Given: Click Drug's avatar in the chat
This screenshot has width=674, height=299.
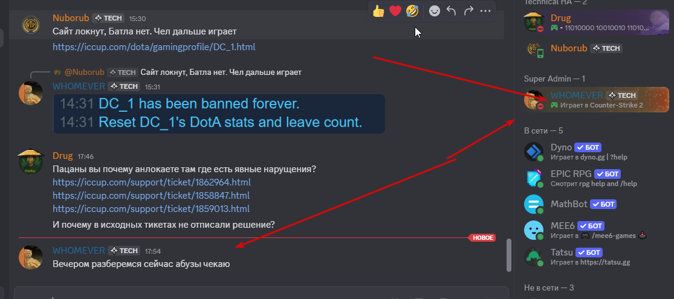Looking at the screenshot, I should pyautogui.click(x=31, y=161).
